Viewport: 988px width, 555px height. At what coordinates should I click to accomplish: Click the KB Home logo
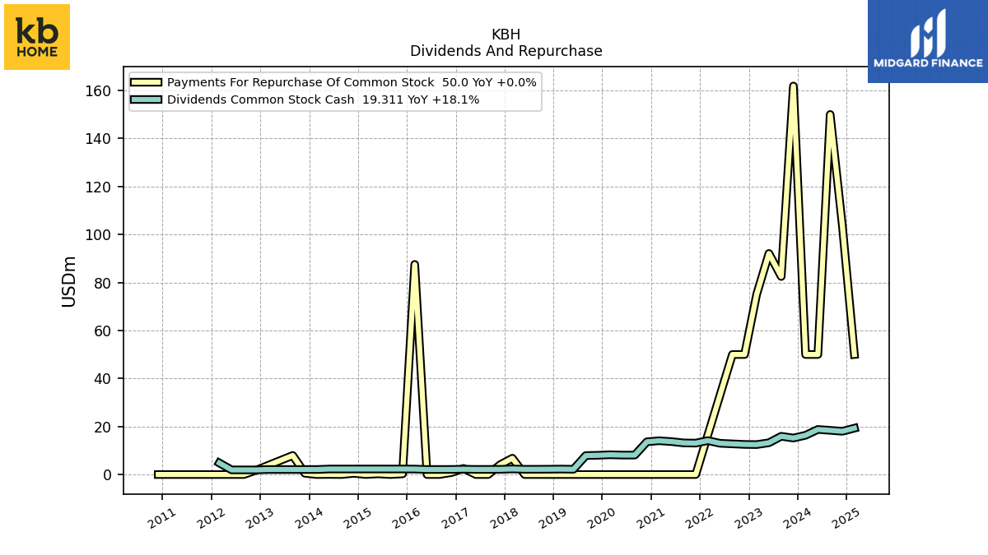[37, 37]
